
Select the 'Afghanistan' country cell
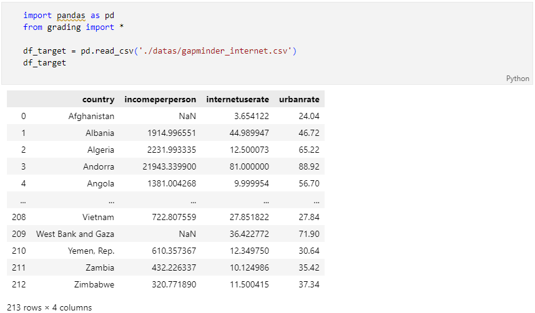click(91, 116)
